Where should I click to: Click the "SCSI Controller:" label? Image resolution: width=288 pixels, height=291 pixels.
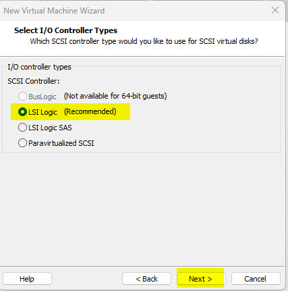coord(34,81)
